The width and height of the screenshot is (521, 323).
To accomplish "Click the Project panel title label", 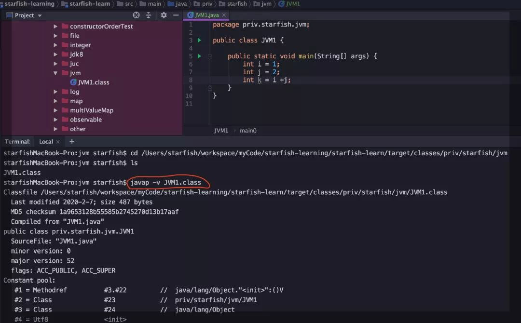I will click(24, 15).
